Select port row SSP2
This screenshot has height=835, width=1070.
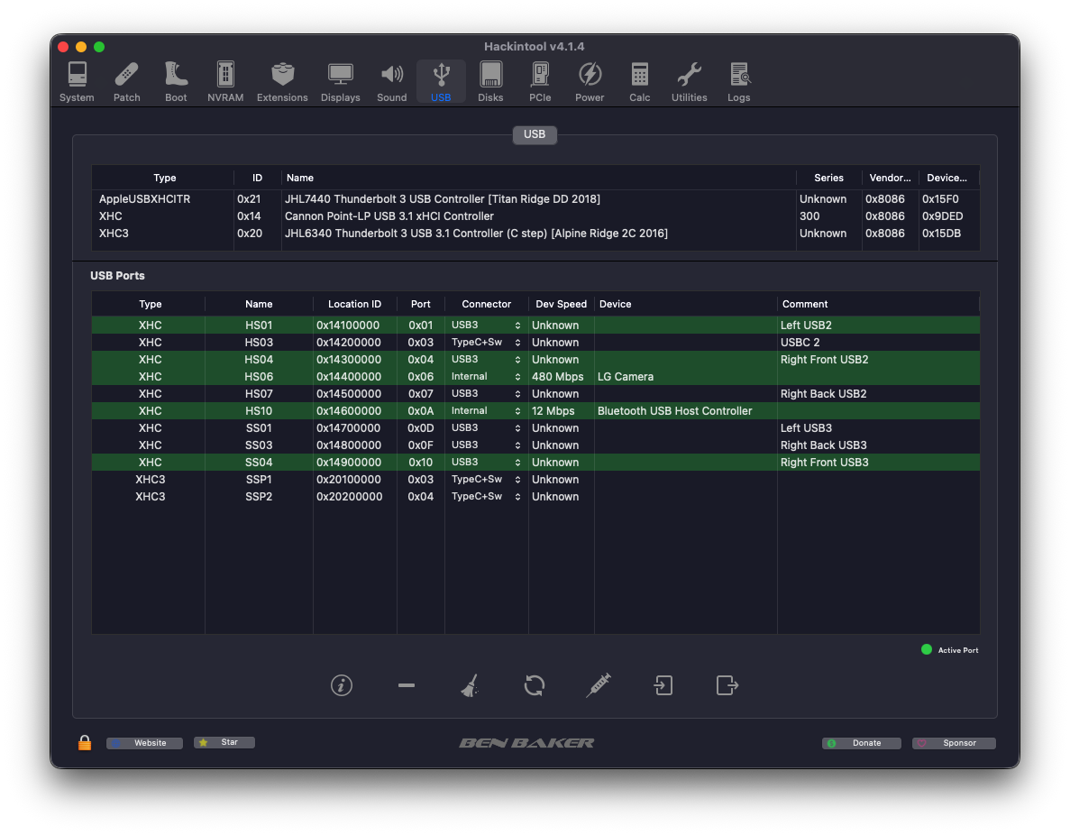(535, 496)
